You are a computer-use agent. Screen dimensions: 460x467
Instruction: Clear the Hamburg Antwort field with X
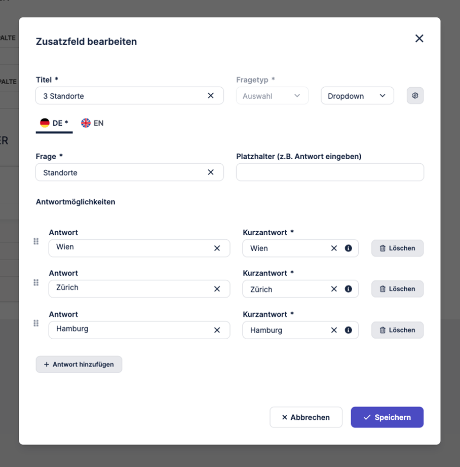217,330
